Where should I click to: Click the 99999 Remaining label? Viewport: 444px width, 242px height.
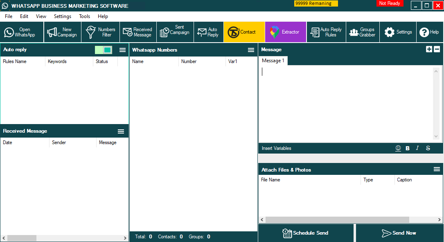(316, 3)
